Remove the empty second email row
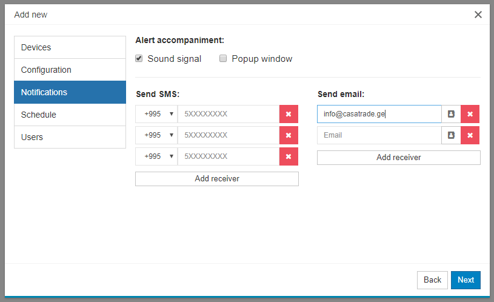Screen dimensions: 494x302 click(470, 135)
